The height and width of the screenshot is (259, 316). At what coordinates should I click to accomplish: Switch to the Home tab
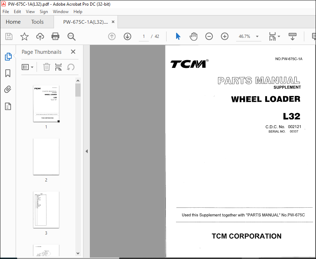(x=13, y=22)
